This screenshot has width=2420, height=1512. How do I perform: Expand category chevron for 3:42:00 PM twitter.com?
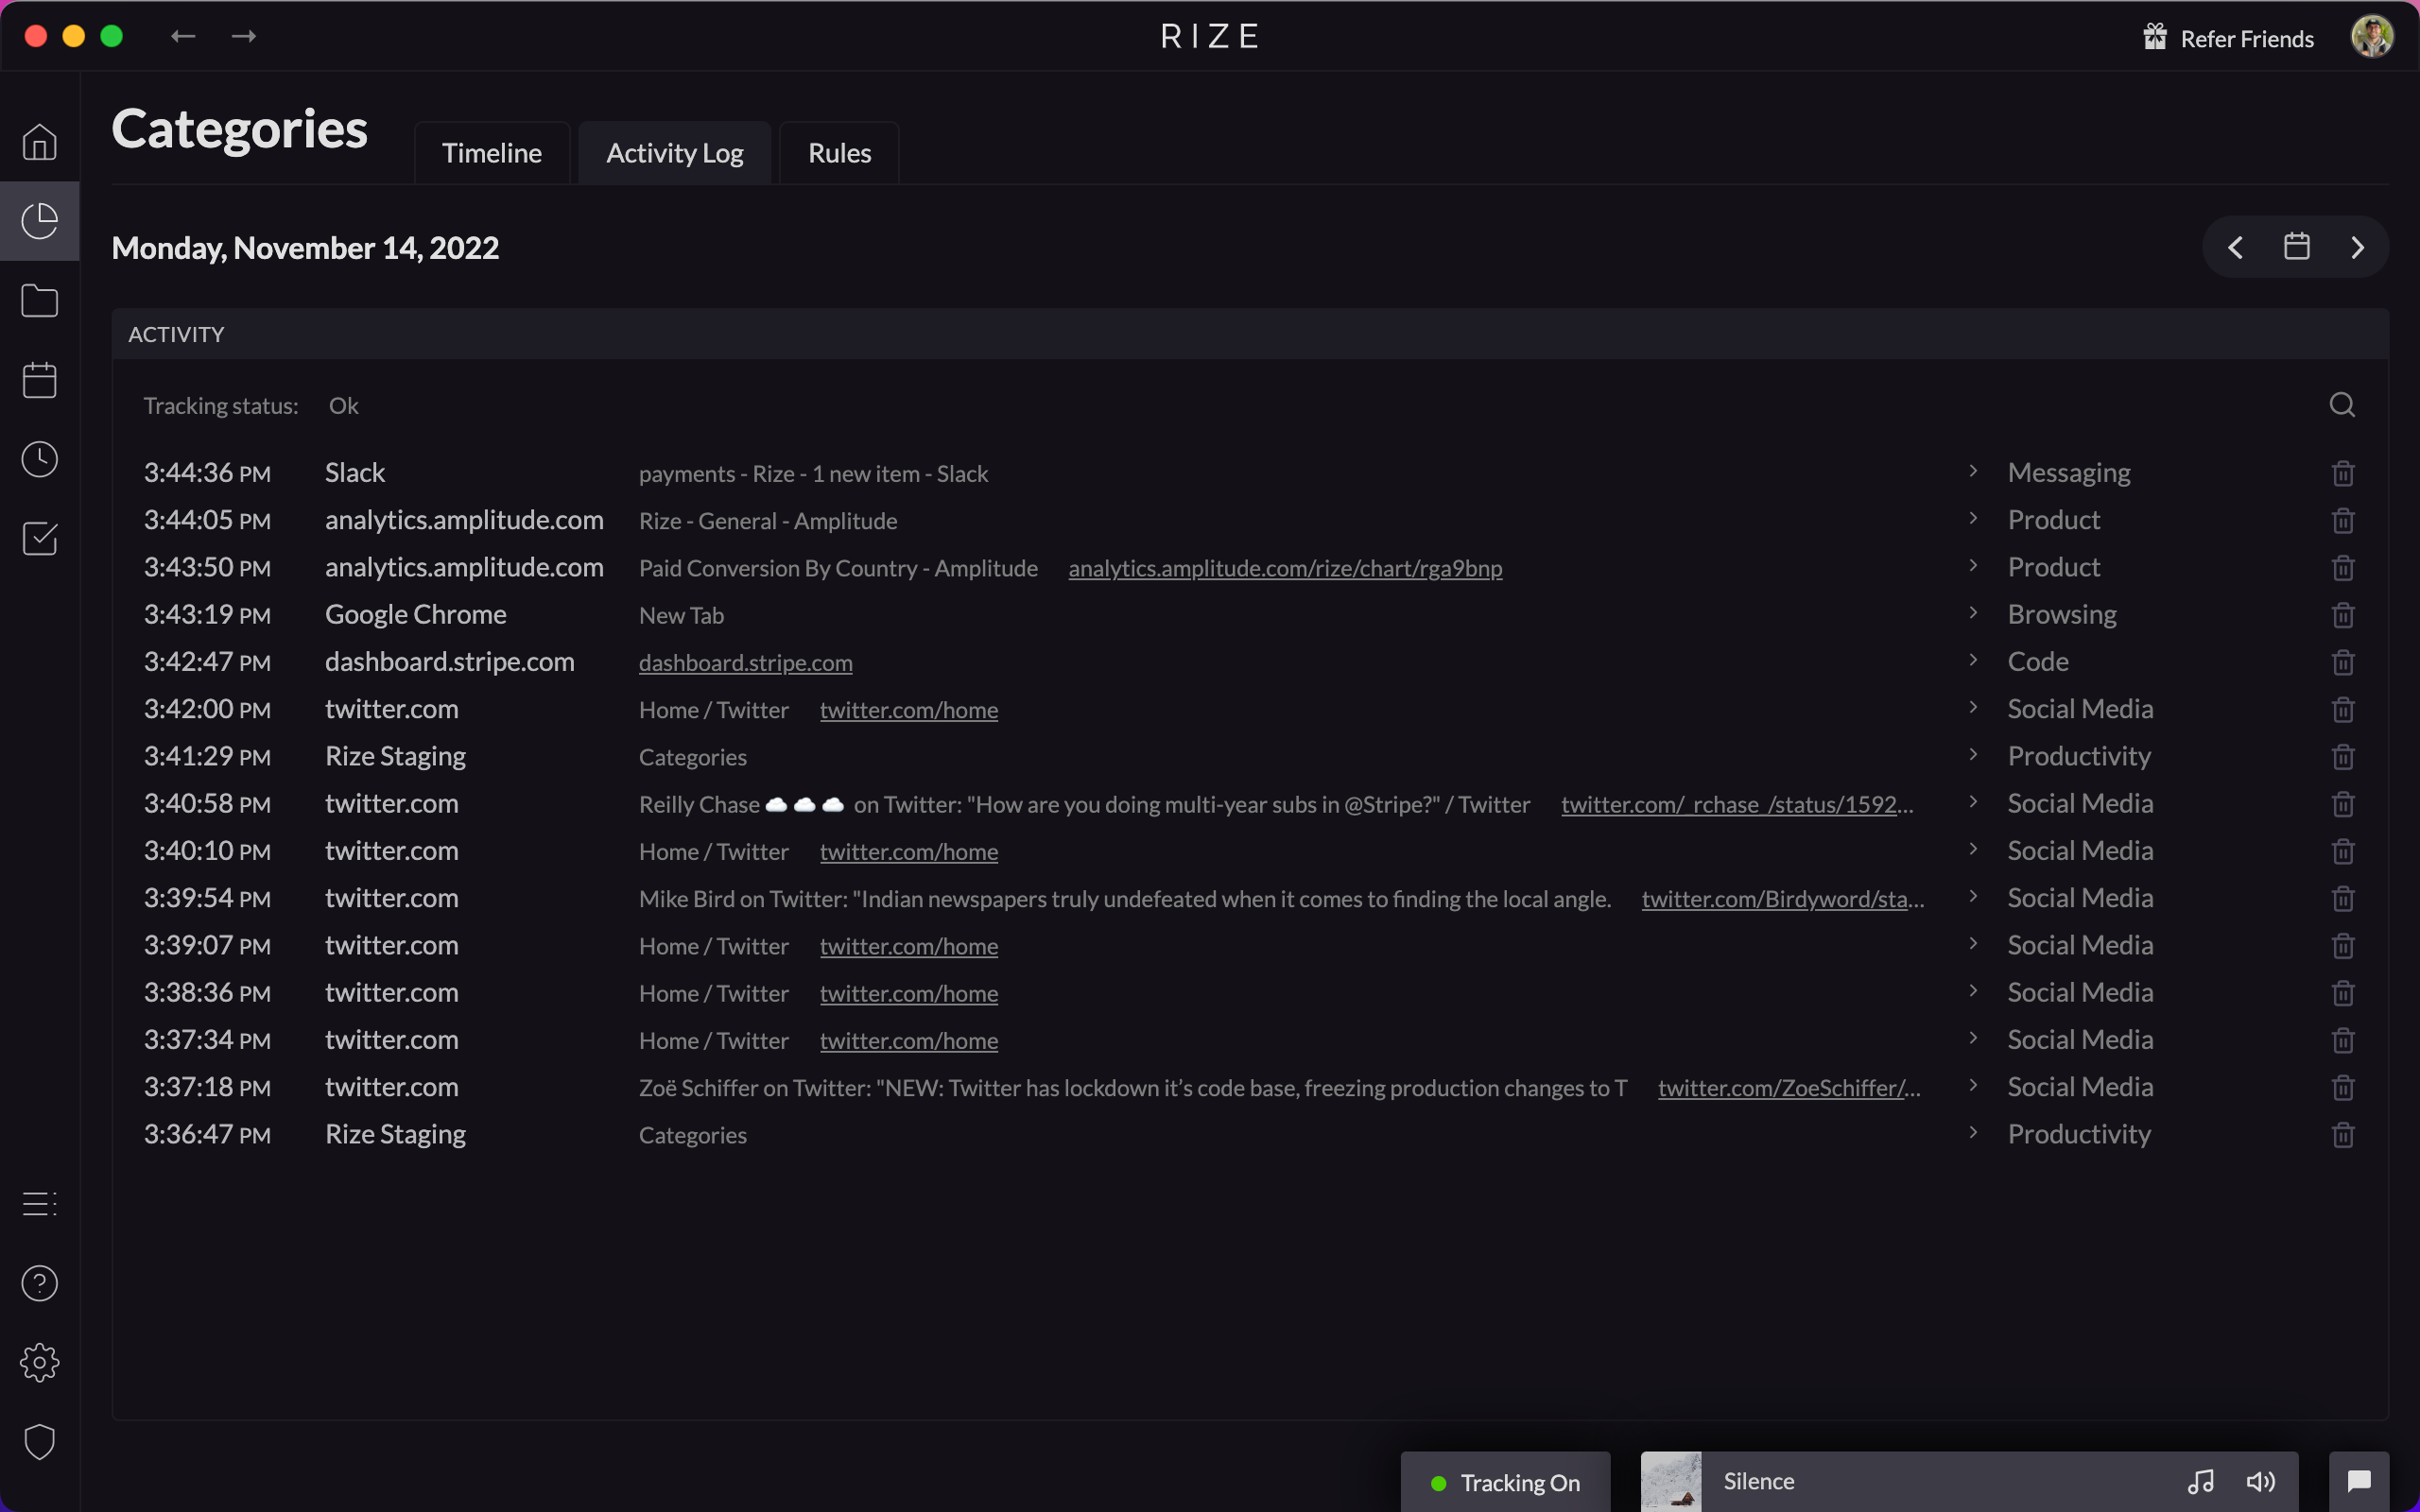point(1973,707)
